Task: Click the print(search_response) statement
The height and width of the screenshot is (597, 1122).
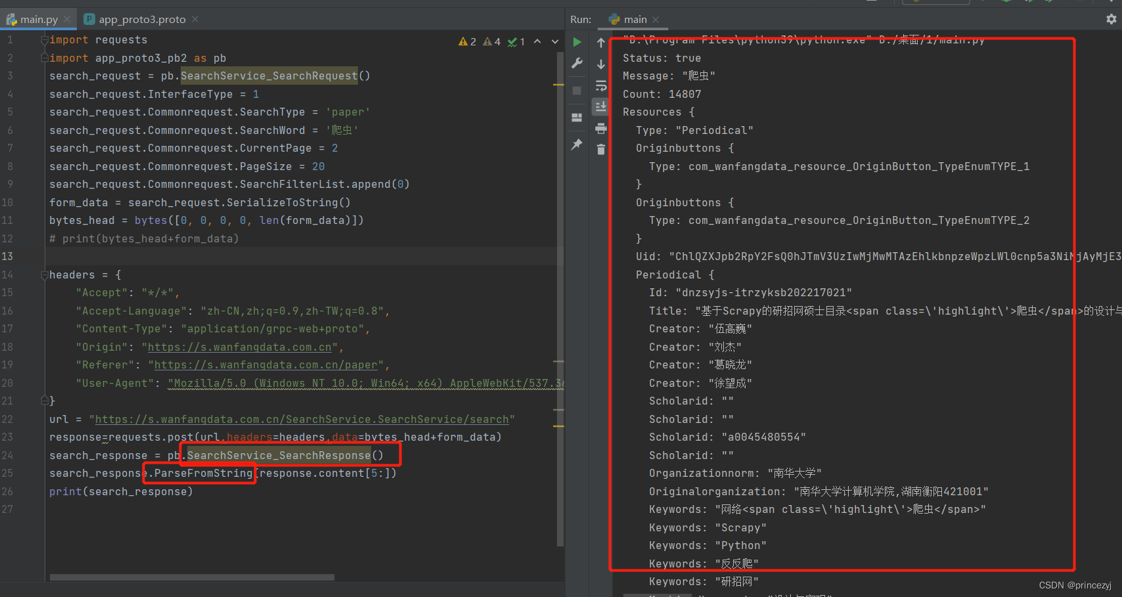Action: pyautogui.click(x=121, y=491)
